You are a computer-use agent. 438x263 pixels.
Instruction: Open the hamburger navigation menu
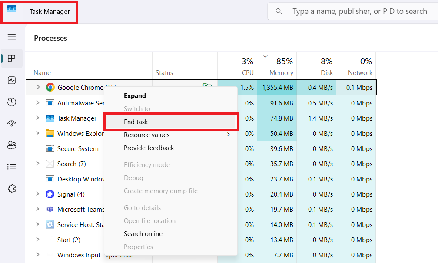12,37
